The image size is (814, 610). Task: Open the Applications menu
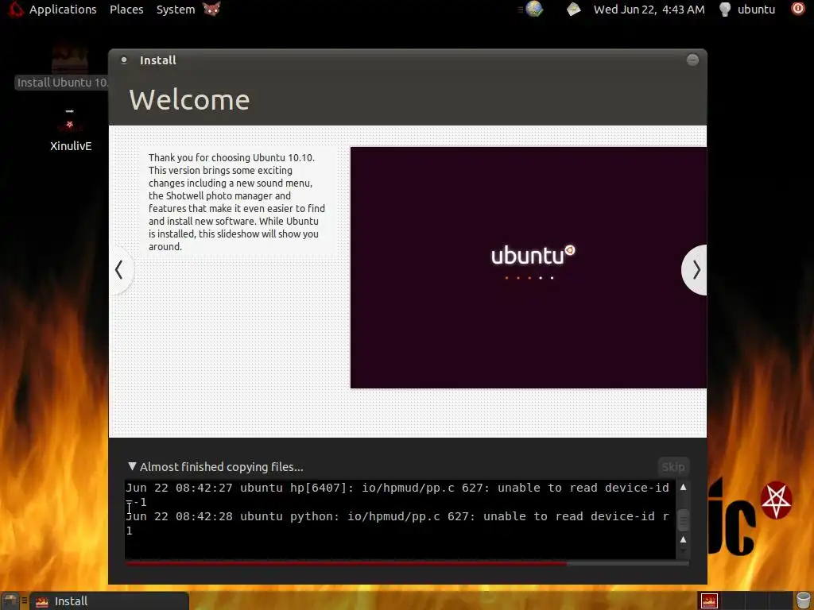point(63,10)
